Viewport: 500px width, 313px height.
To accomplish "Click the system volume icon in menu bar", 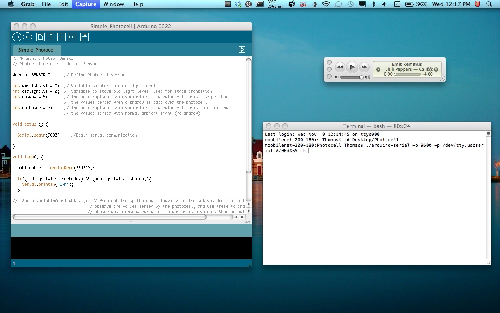I will 384,4.
